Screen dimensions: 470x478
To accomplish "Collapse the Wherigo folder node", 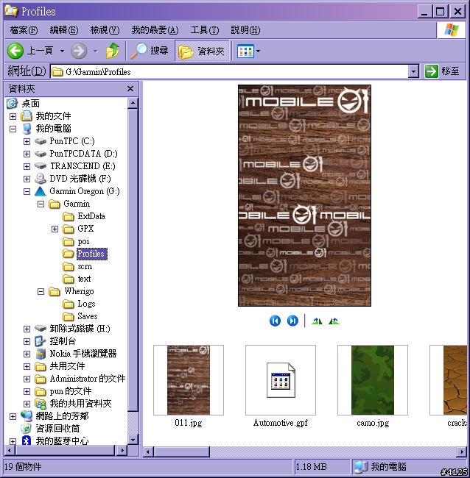I will (41, 292).
